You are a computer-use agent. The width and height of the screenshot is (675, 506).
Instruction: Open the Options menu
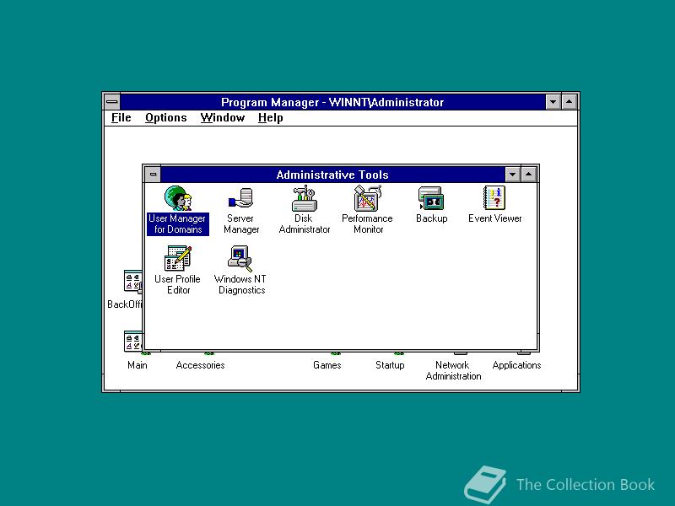coord(165,118)
